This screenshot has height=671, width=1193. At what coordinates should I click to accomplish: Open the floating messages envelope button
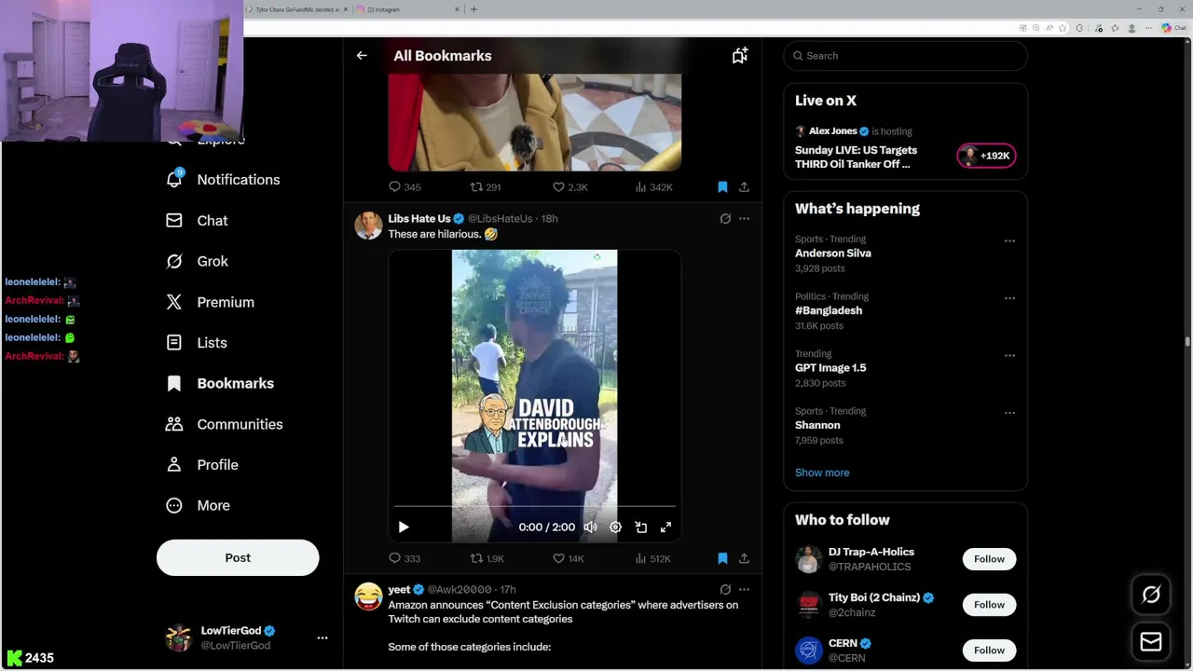pyautogui.click(x=1151, y=641)
